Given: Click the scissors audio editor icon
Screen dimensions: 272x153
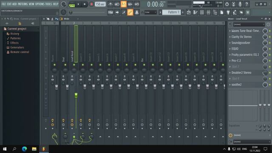Looking at the screenshot, I should click(233, 4).
